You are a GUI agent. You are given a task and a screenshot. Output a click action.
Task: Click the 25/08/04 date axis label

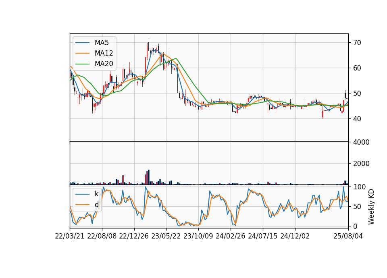click(348, 236)
